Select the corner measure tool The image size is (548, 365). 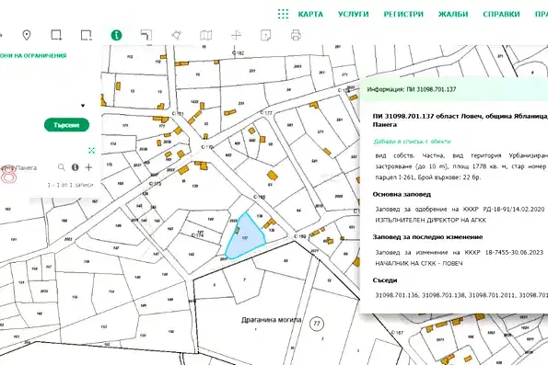[x=146, y=35]
